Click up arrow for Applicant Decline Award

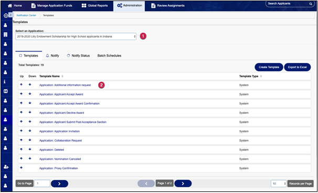pyautogui.click(x=22, y=112)
